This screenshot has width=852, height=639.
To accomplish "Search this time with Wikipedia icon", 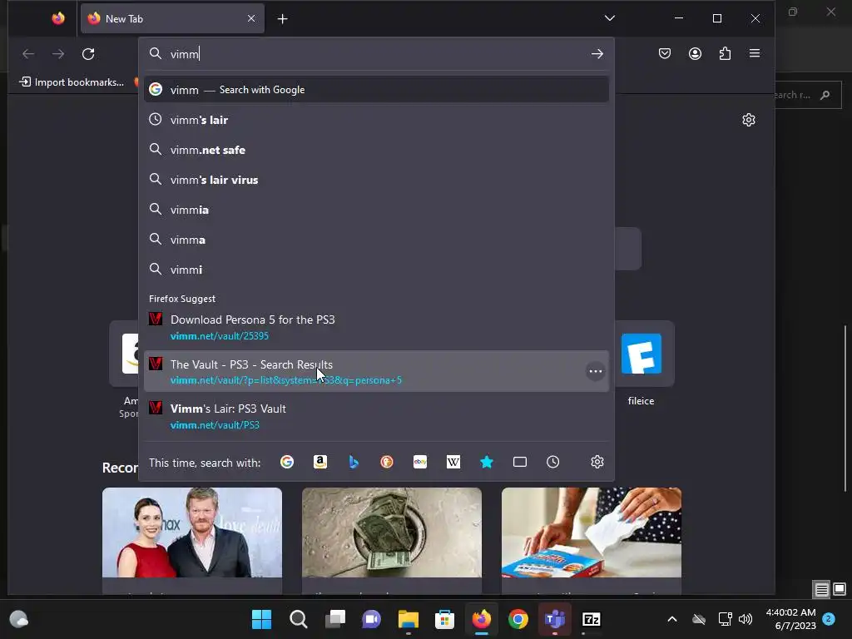I will tap(453, 462).
